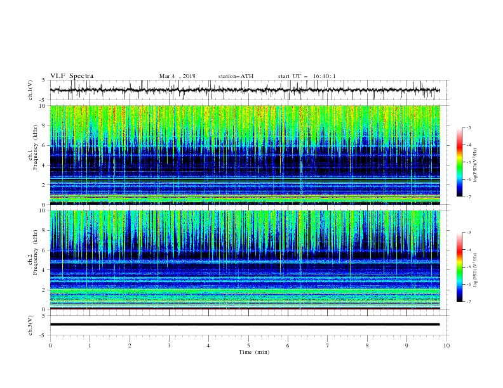The image size is (503, 388).
Task: Click the '-7' tick on lower colorbar
Action: coord(468,301)
